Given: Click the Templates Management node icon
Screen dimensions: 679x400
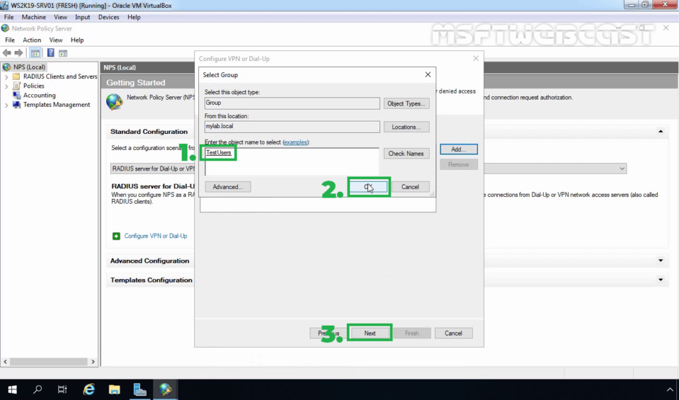Looking at the screenshot, I should pyautogui.click(x=17, y=105).
